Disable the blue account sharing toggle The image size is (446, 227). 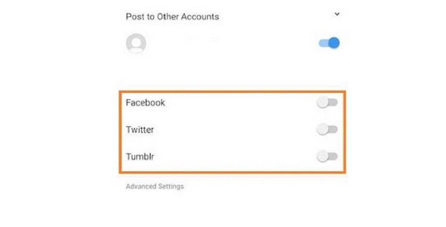(329, 43)
